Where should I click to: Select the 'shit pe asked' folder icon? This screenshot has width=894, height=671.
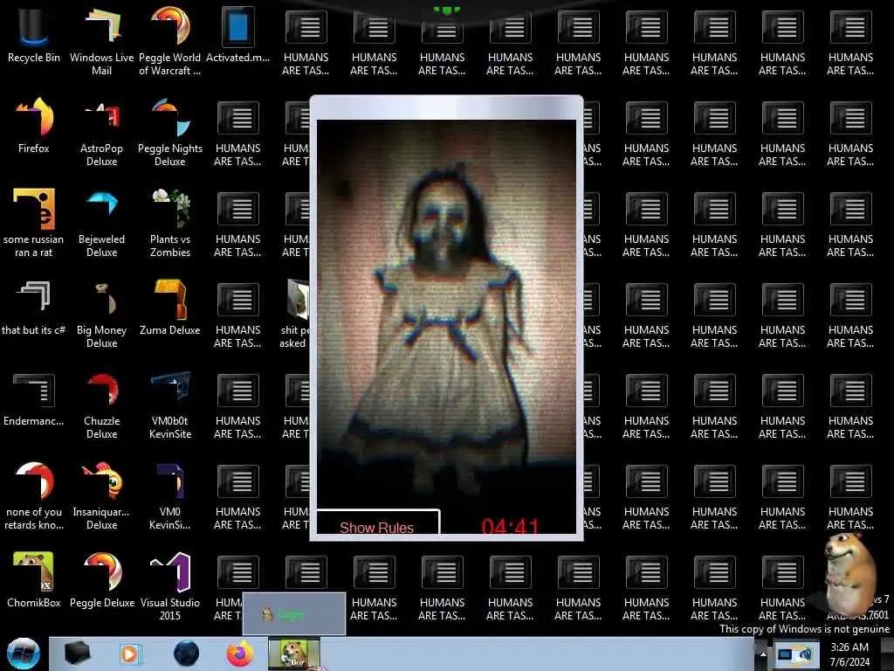click(295, 314)
